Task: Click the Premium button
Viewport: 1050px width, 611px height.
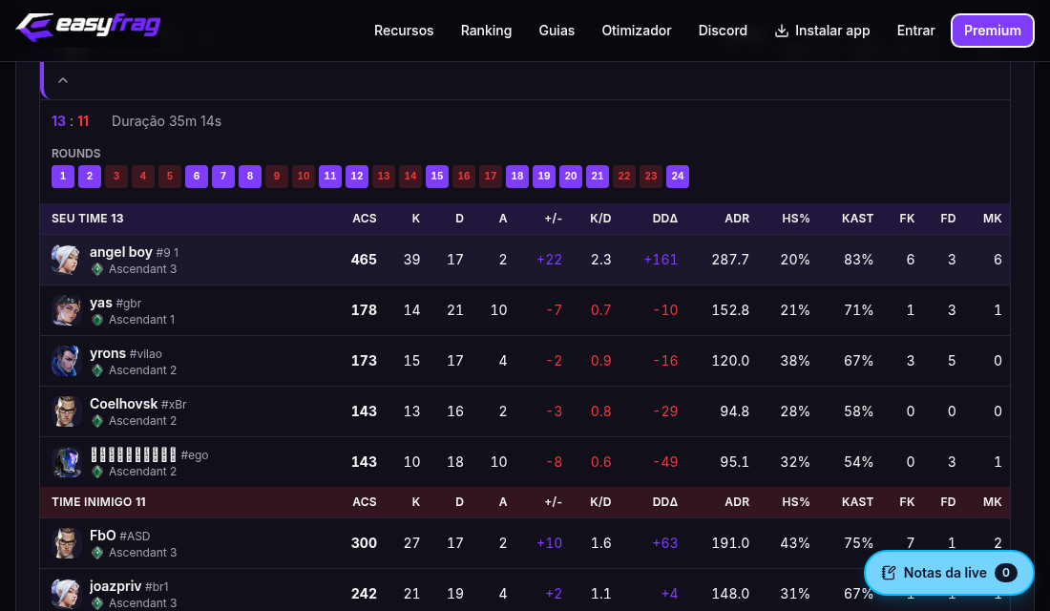Action: click(993, 31)
